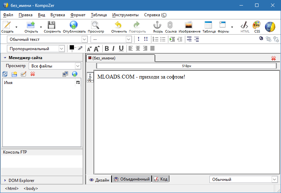Screen dimensions: 281x193
Task: Center align the text
Action: coord(138,48)
